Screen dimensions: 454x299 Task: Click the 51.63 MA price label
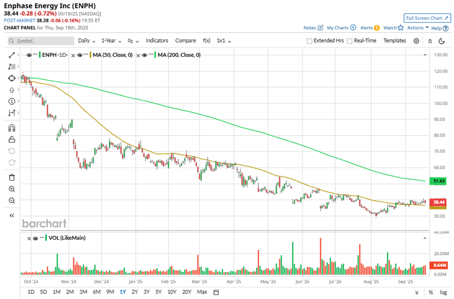pyautogui.click(x=438, y=181)
